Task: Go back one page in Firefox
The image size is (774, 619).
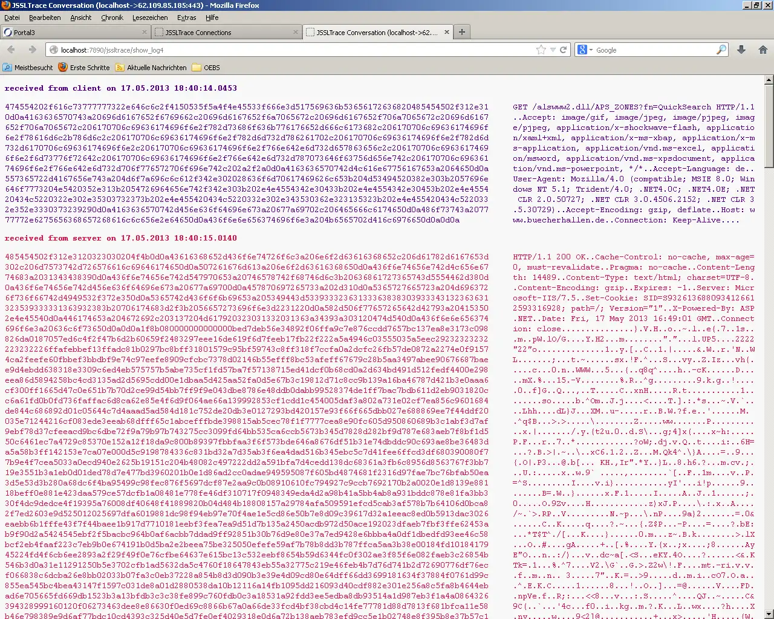Action: coord(11,50)
